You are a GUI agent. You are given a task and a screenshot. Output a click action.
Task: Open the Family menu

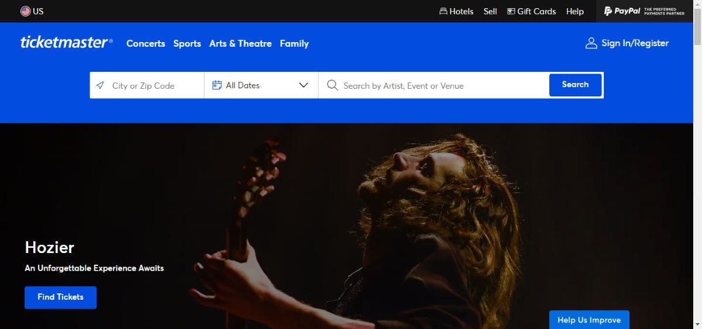(294, 43)
